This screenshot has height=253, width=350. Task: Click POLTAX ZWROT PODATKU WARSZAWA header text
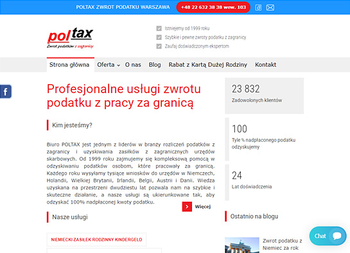tap(123, 7)
